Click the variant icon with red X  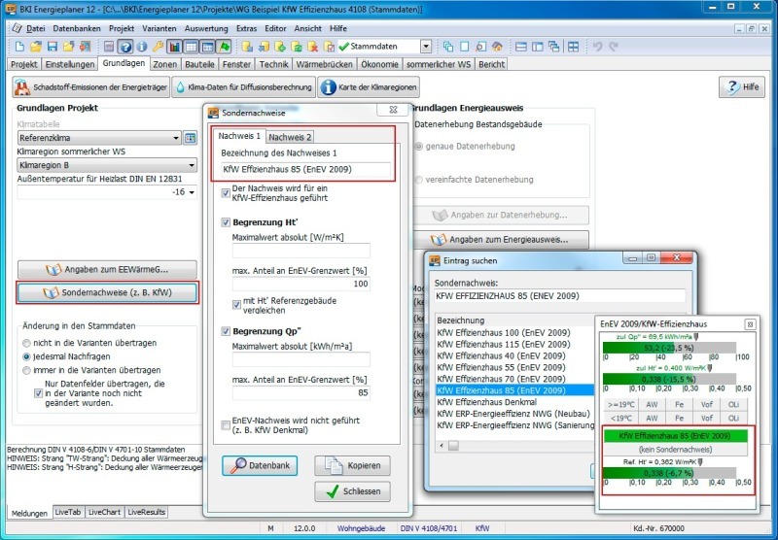313,47
